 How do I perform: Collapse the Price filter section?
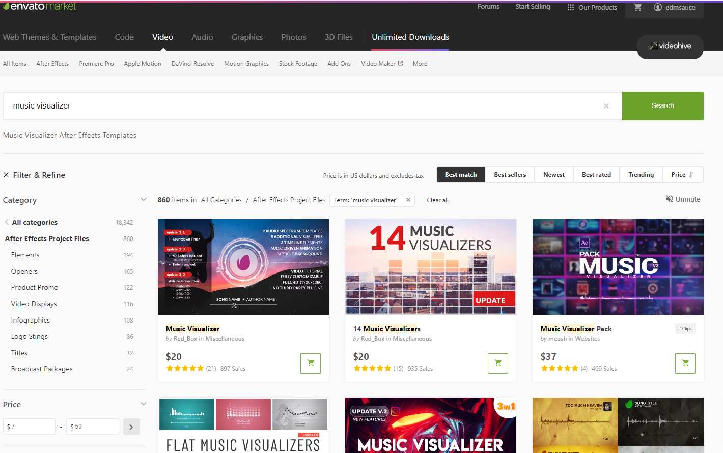[x=143, y=404]
